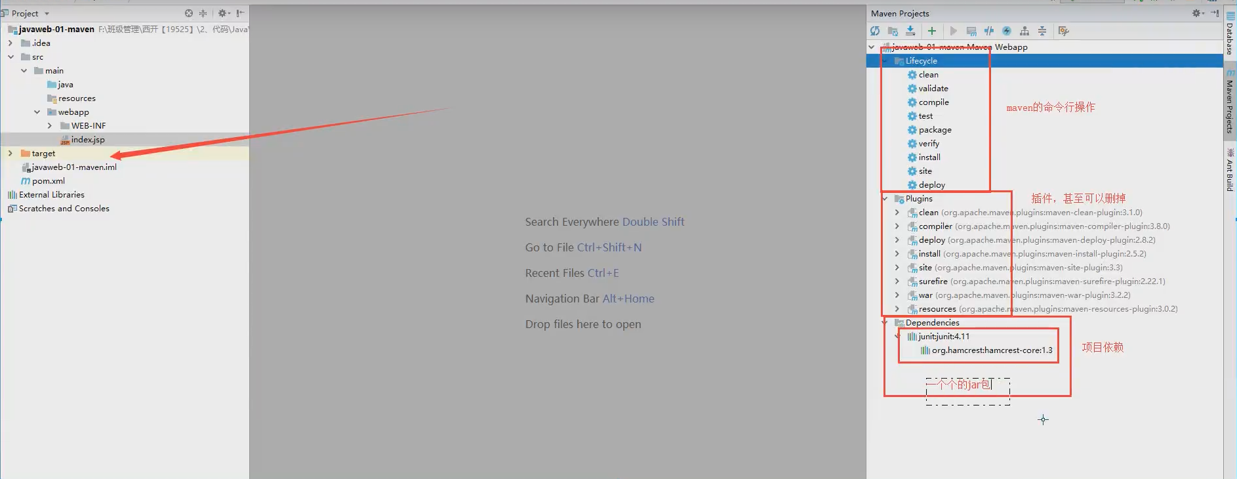1237x479 pixels.
Task: Switch to Maven Projects side tab
Action: point(1230,102)
